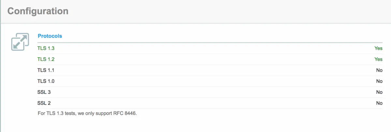Click the Yes value for TLS 1.2

coord(378,59)
